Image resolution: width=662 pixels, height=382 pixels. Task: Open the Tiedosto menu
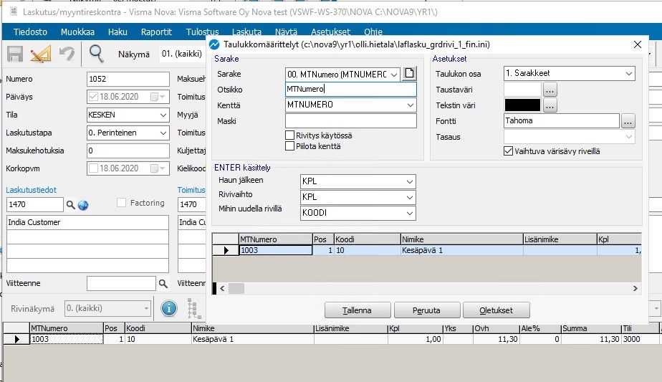(x=30, y=32)
